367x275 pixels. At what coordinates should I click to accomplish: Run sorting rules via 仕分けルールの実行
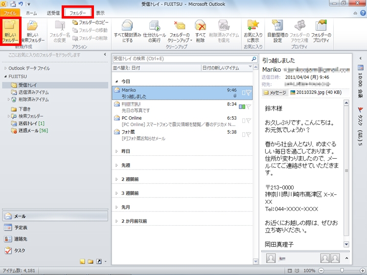click(x=154, y=31)
